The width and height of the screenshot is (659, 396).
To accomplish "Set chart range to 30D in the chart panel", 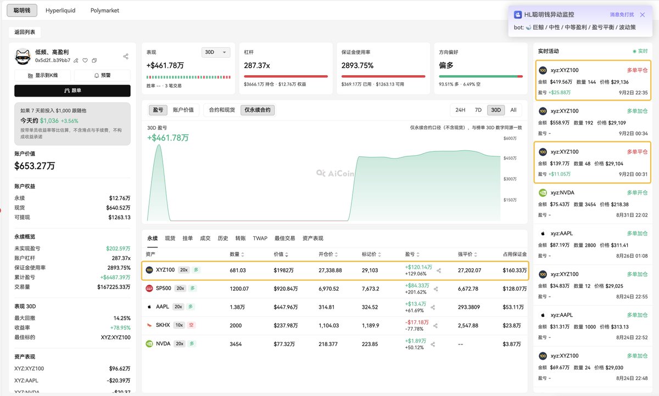I will click(496, 110).
